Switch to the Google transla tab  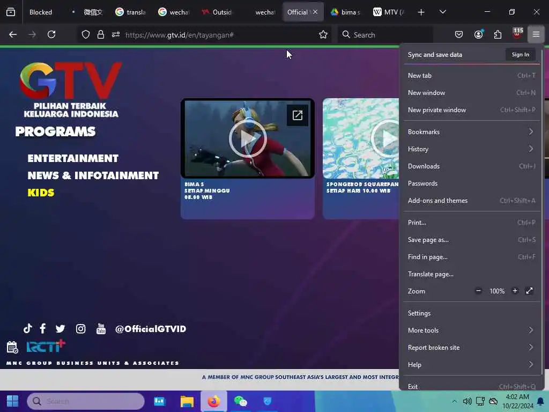[131, 12]
